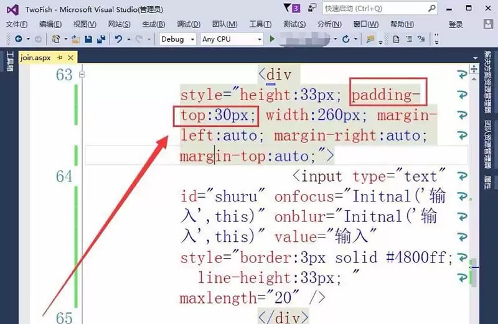Open the 调试(D) menu
This screenshot has width=498, height=324.
click(x=189, y=24)
